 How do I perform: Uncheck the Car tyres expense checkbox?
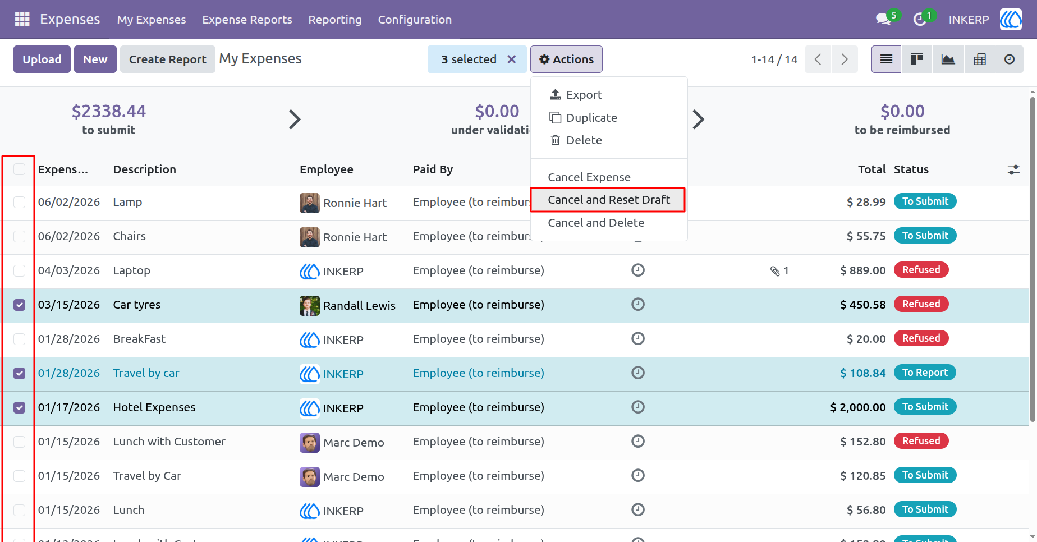20,305
